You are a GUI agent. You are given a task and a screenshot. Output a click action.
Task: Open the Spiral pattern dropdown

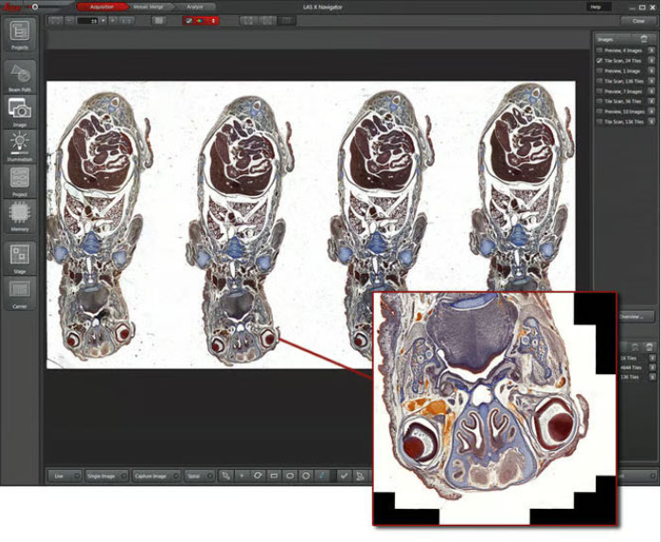point(199,476)
